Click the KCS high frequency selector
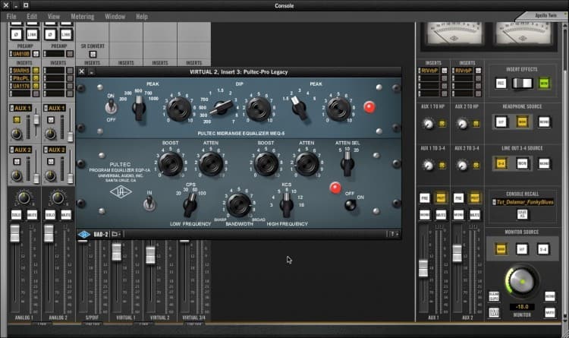The image size is (569, 338). (x=287, y=205)
